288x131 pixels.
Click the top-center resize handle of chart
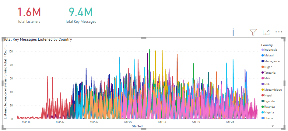[x=144, y=38]
